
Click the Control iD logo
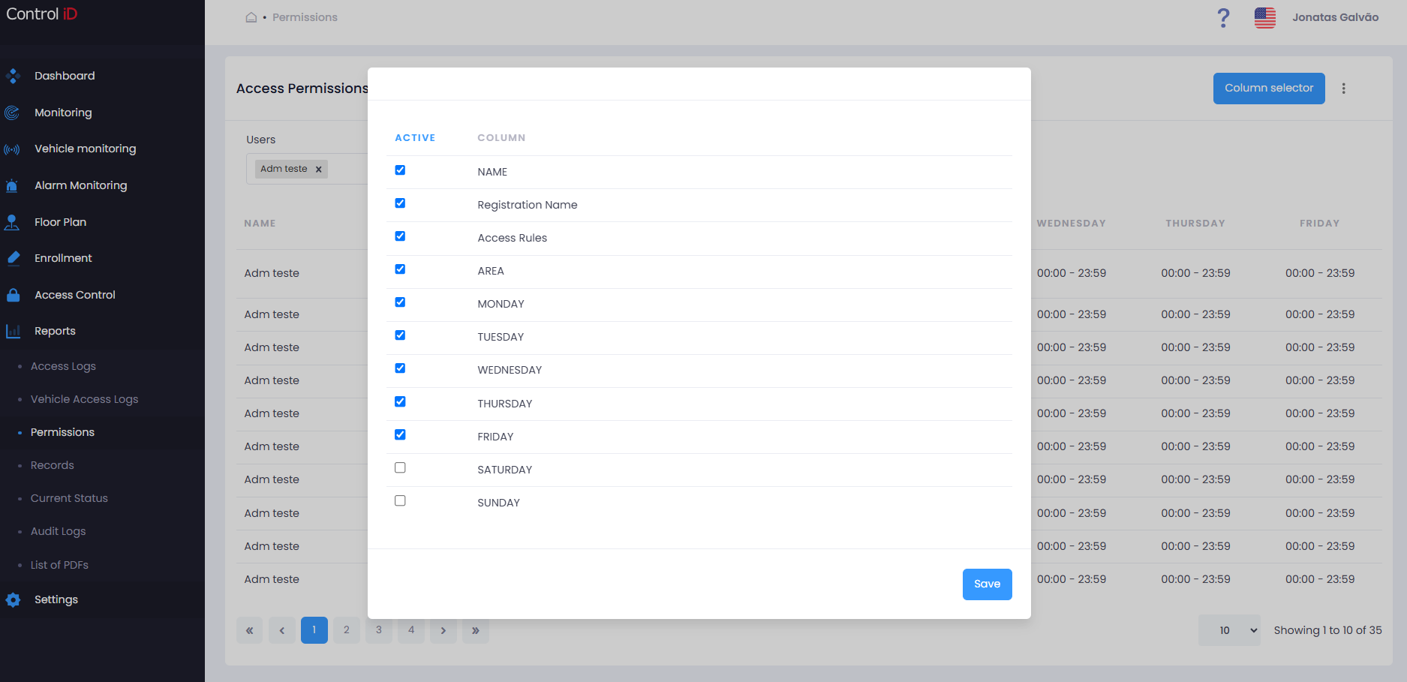coord(42,14)
